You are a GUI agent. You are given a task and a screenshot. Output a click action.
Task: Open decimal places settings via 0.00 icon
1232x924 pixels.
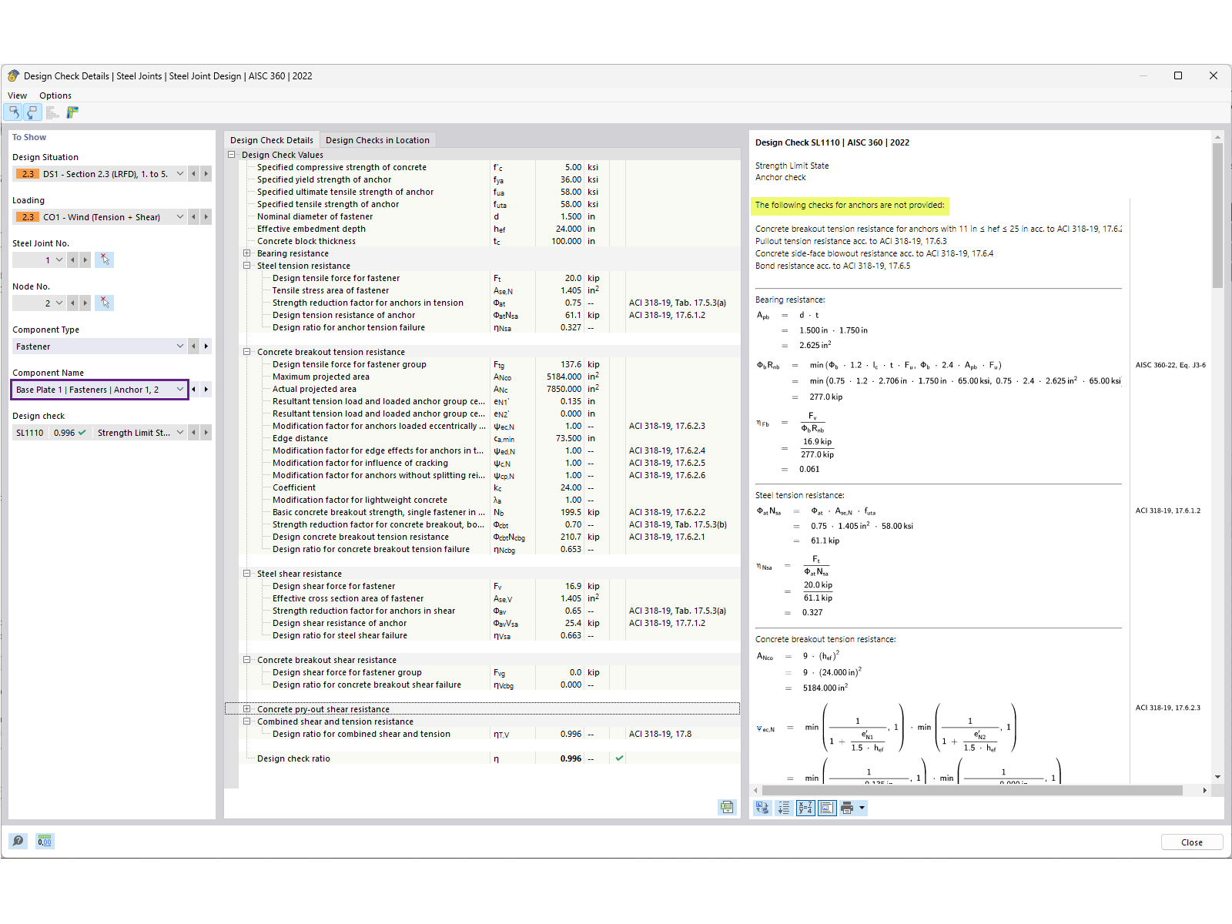pyautogui.click(x=45, y=841)
